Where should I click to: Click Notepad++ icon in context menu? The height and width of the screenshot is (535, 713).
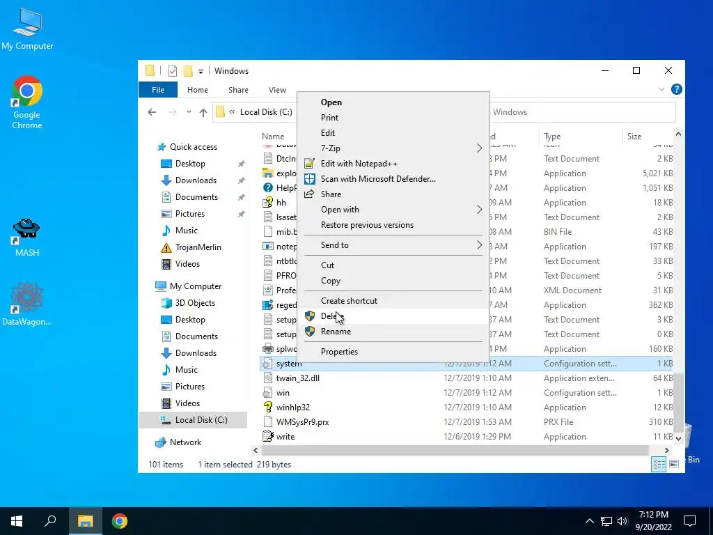(x=310, y=163)
